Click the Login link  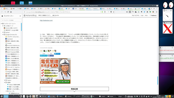[x=142, y=16]
